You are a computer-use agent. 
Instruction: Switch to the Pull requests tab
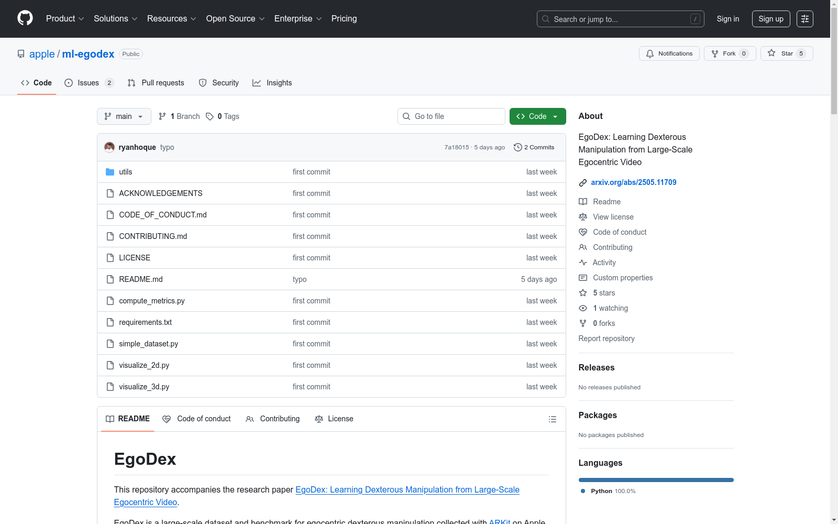click(x=156, y=83)
